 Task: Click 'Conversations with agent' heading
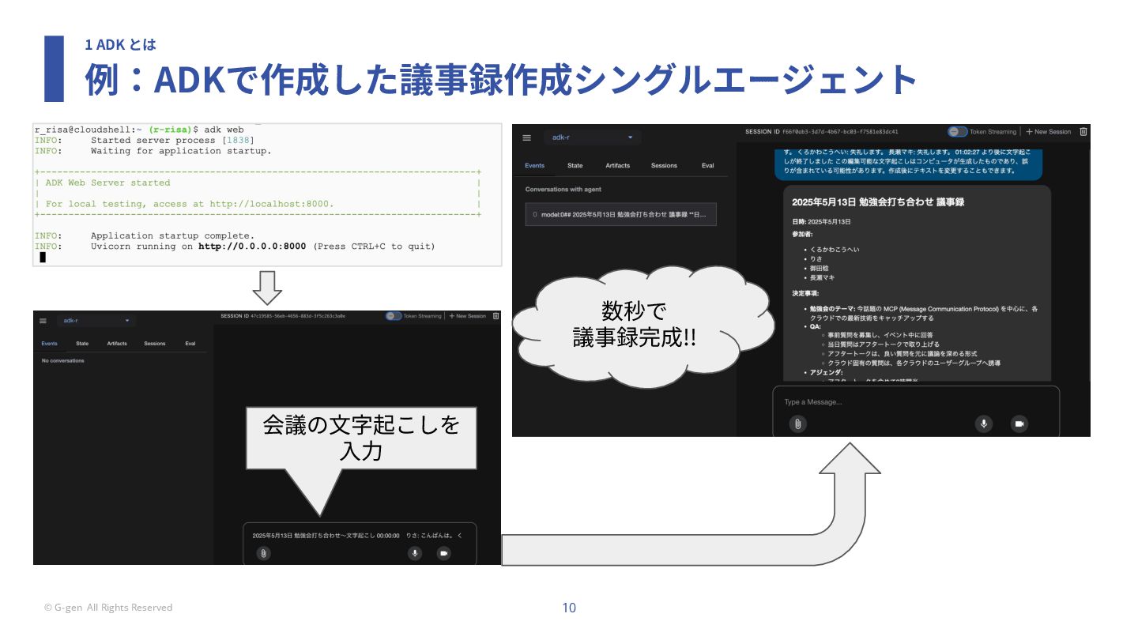[565, 190]
